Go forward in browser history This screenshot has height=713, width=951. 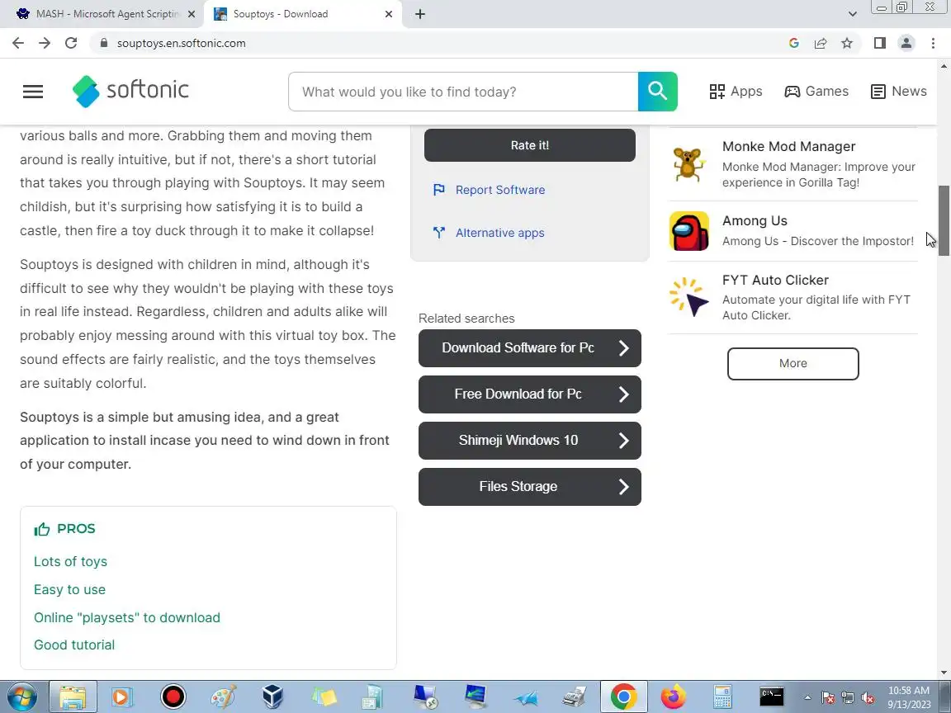45,43
